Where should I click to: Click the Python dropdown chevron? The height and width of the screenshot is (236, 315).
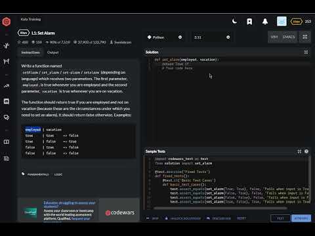180,37
